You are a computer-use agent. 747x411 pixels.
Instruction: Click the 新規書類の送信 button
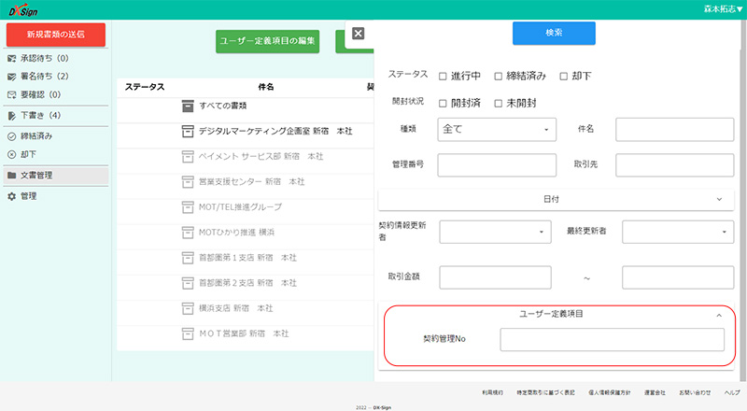coord(56,35)
